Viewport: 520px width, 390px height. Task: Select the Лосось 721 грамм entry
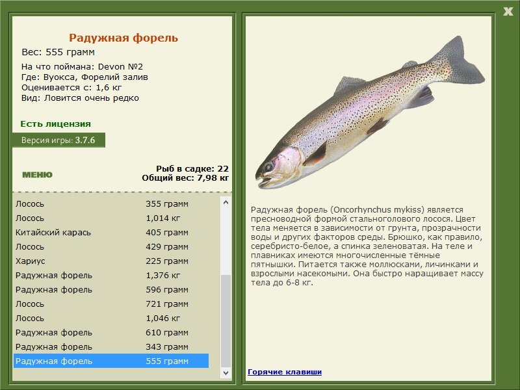(x=111, y=304)
